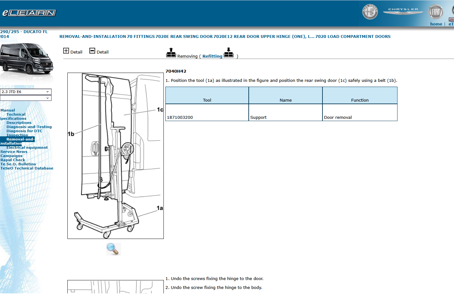Expand details with plus Detail icon
Image resolution: width=454 pixels, height=295 pixels.
tap(66, 51)
